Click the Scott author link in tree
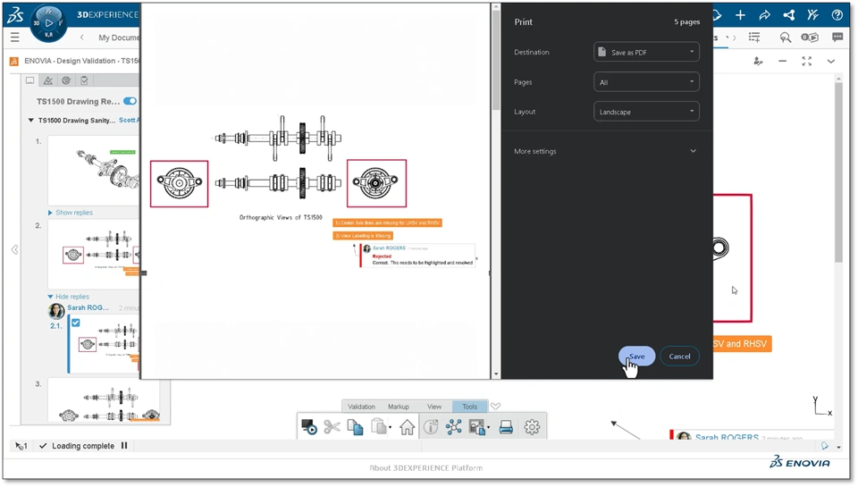Screen dimensions: 858x487 129,121
